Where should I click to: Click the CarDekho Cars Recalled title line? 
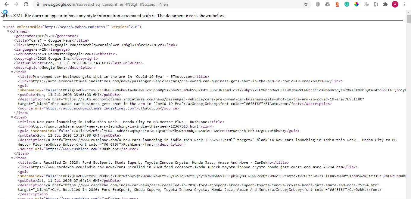[x=153, y=163]
